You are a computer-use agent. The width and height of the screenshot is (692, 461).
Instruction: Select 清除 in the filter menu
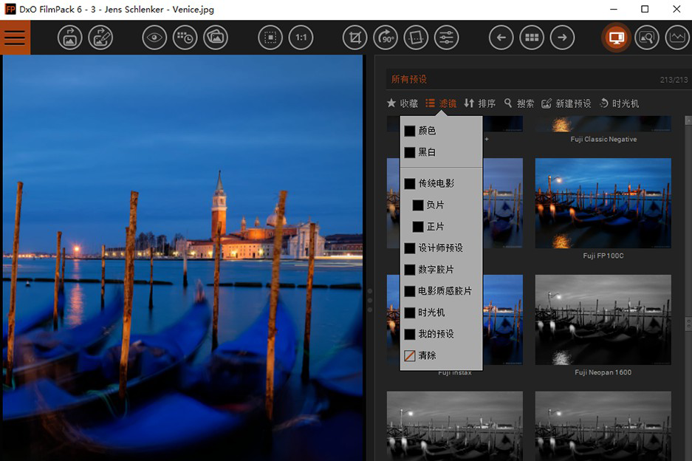tap(426, 355)
